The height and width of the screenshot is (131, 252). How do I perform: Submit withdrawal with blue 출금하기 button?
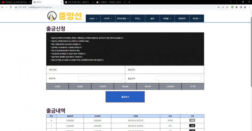[125, 97]
